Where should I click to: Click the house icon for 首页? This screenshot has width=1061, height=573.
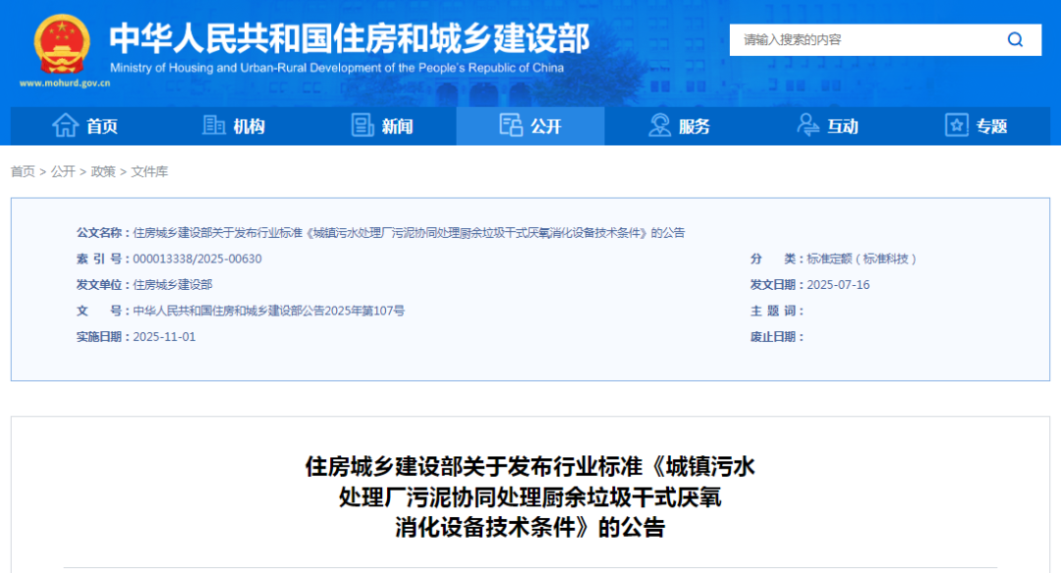[65, 126]
